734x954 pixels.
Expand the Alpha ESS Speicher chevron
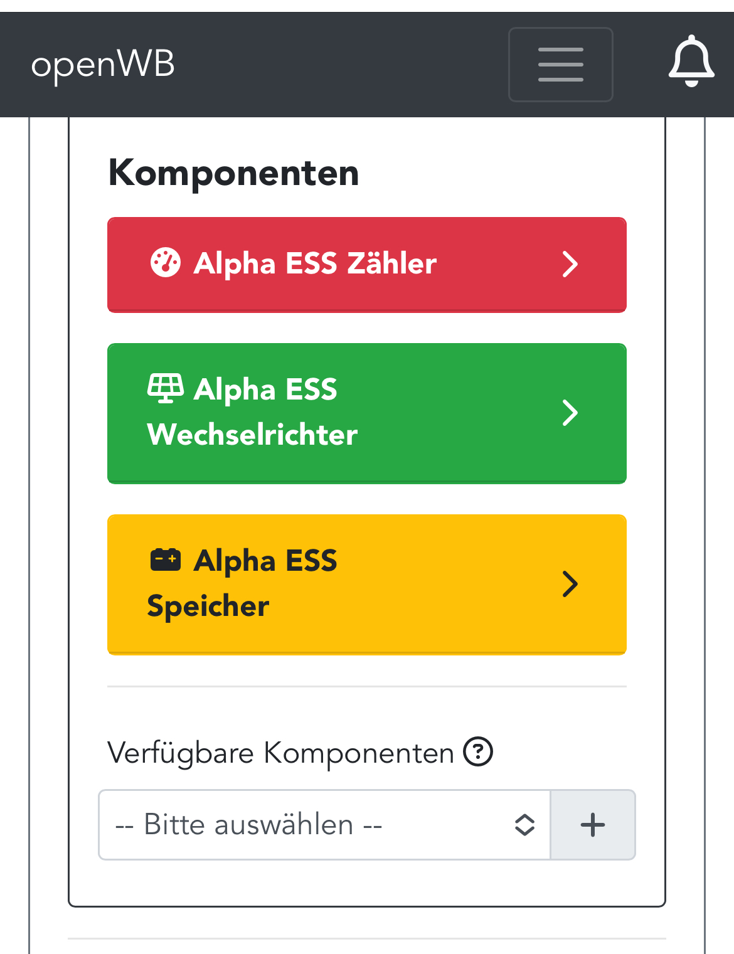[x=570, y=584]
